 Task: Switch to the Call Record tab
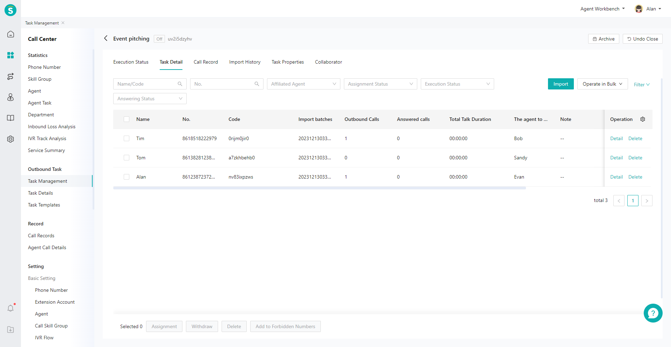(x=206, y=62)
